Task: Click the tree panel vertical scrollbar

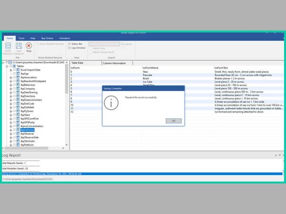Action: (67, 78)
